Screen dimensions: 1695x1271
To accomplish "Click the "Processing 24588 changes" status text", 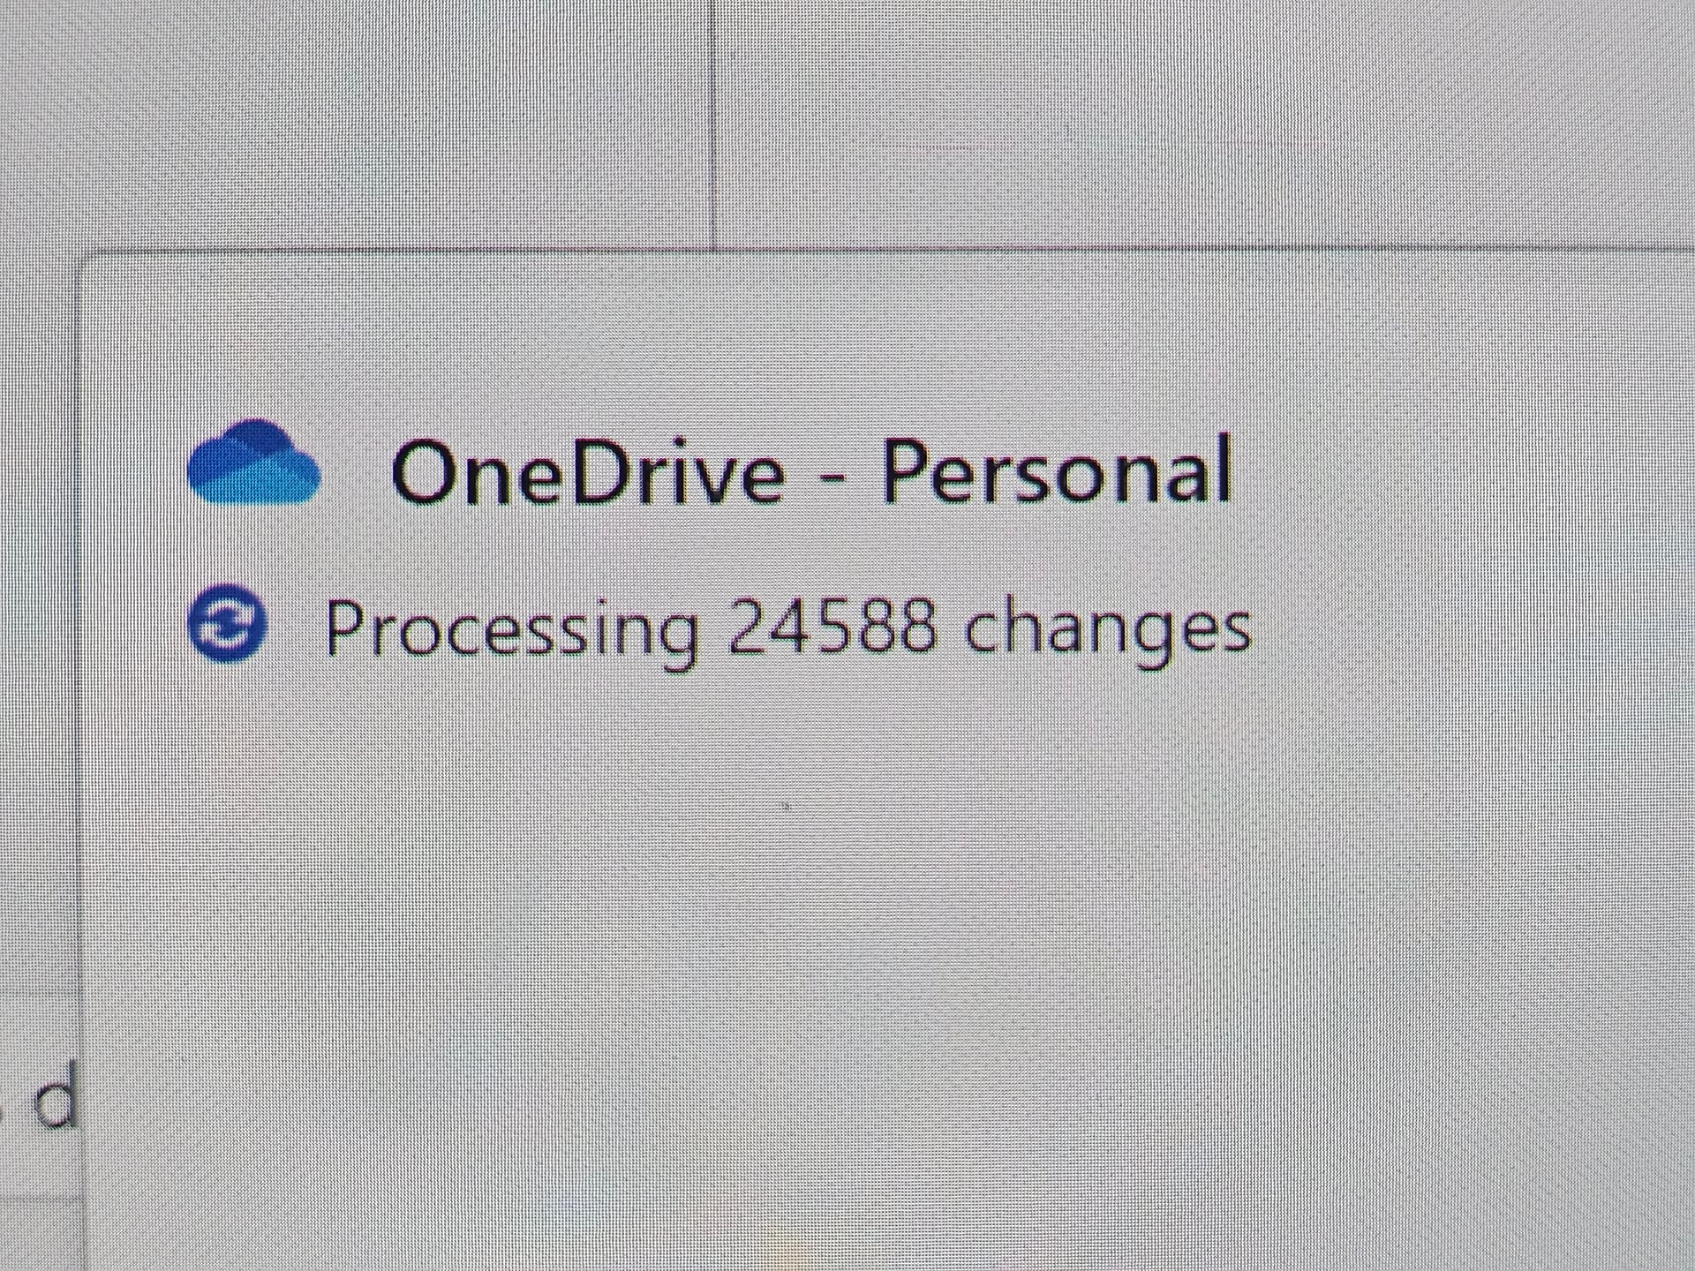I will pyautogui.click(x=788, y=628).
